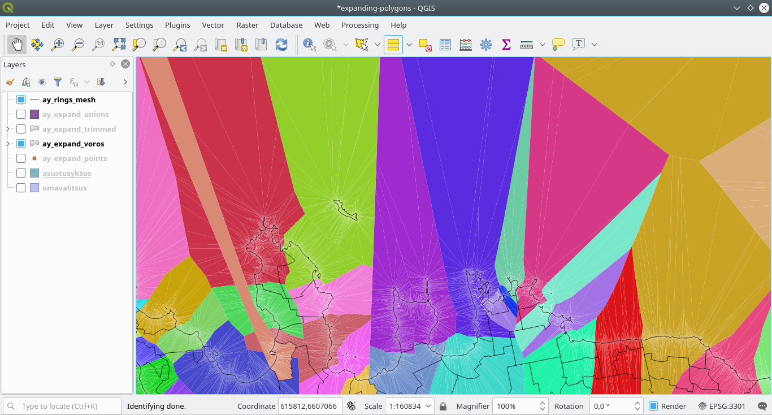
Task: Uncheck the ay_rings_mesh layer checkbox
Action: coord(21,100)
